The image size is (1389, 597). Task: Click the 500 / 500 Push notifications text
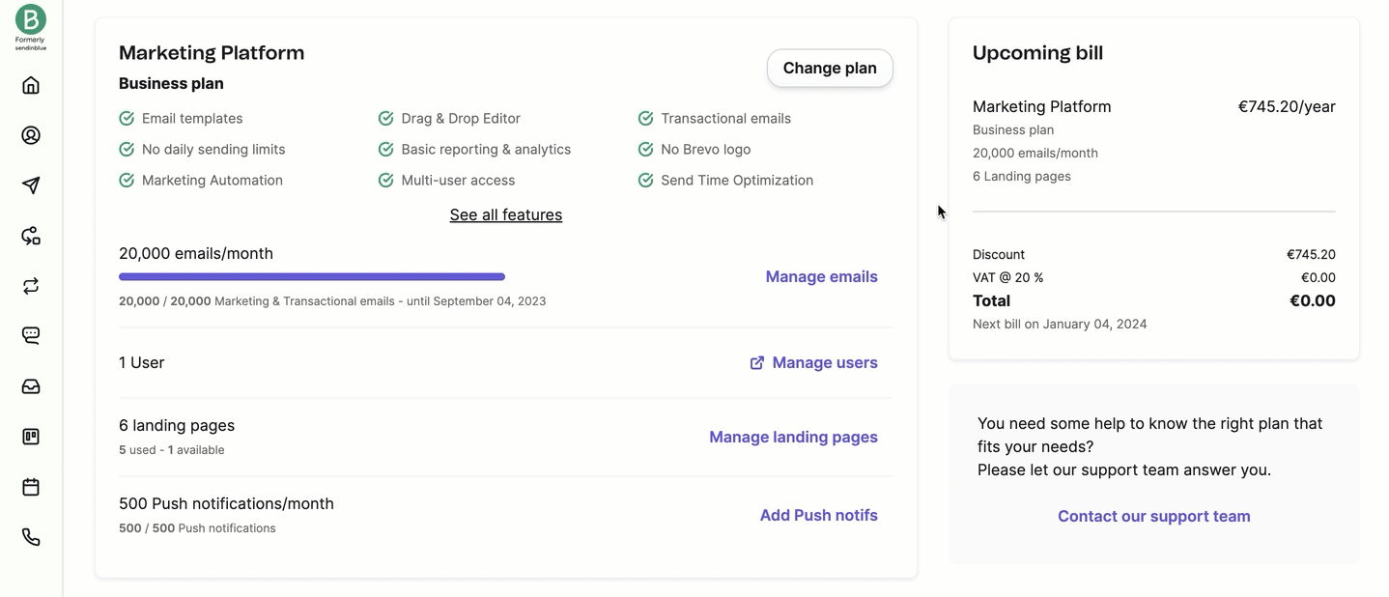pos(197,528)
